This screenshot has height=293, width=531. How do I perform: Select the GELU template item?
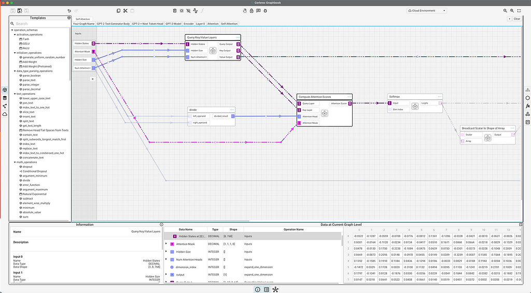26,43
